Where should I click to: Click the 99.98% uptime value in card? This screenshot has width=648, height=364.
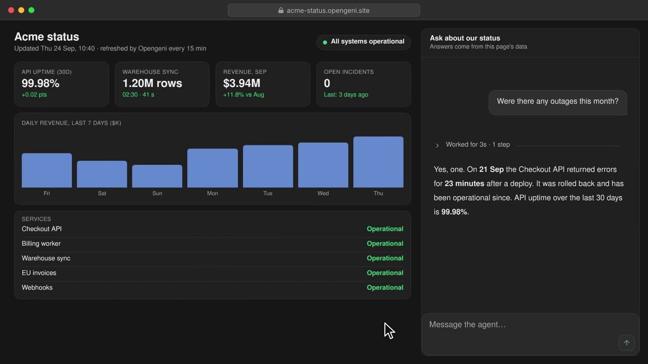coord(40,83)
